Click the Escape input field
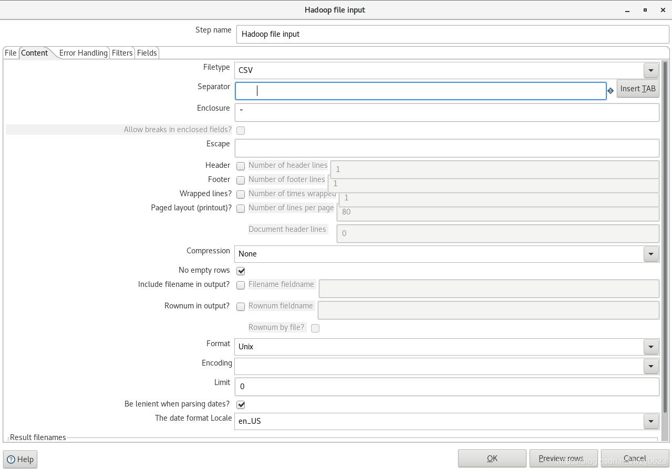 pyautogui.click(x=447, y=148)
